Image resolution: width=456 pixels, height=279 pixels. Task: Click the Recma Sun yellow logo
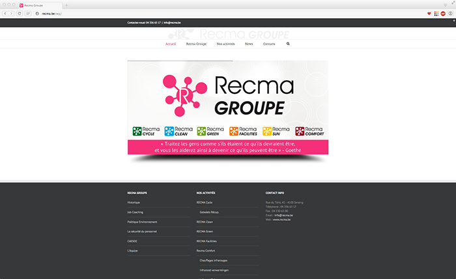[276, 131]
